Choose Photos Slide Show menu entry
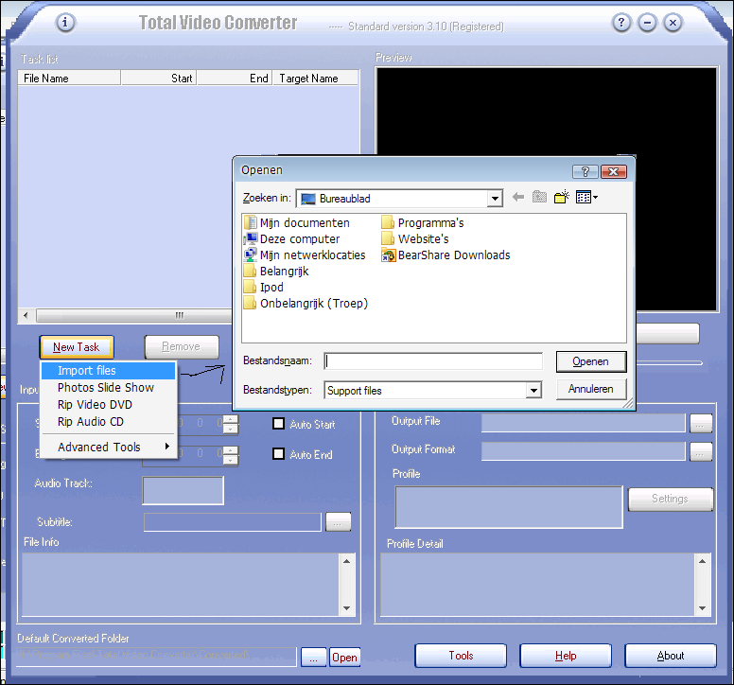This screenshot has width=734, height=685. point(109,388)
